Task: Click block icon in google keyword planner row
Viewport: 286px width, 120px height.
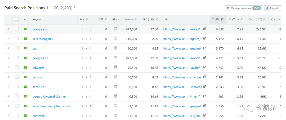Action: (x=115, y=96)
